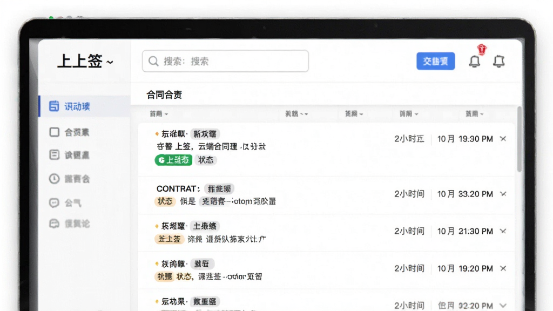Click the 10月 33.20 PM timestamp
The height and width of the screenshot is (311, 553).
465,194
